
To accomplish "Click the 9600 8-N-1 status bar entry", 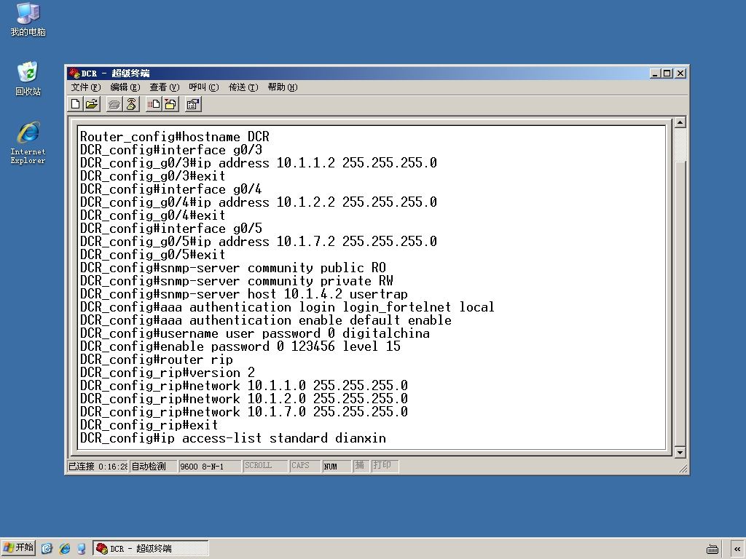I will coord(209,467).
